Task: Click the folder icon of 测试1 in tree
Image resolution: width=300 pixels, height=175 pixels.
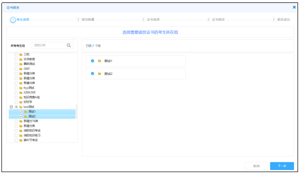Action: (26, 112)
